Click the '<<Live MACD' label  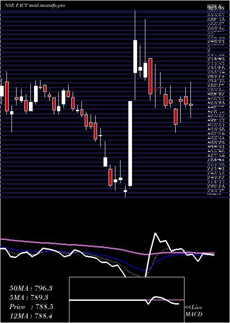pos(194,311)
